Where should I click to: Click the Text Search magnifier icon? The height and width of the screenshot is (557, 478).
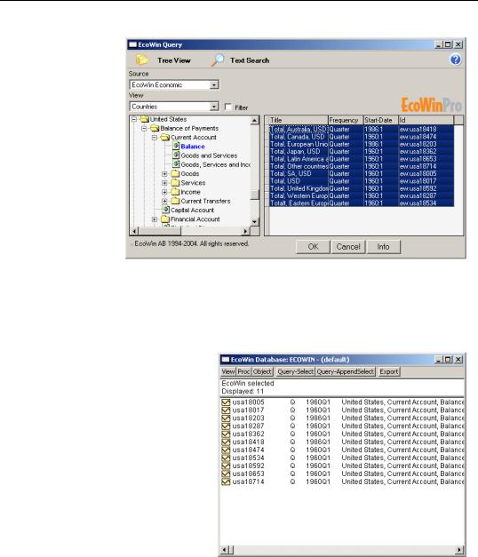[218, 60]
